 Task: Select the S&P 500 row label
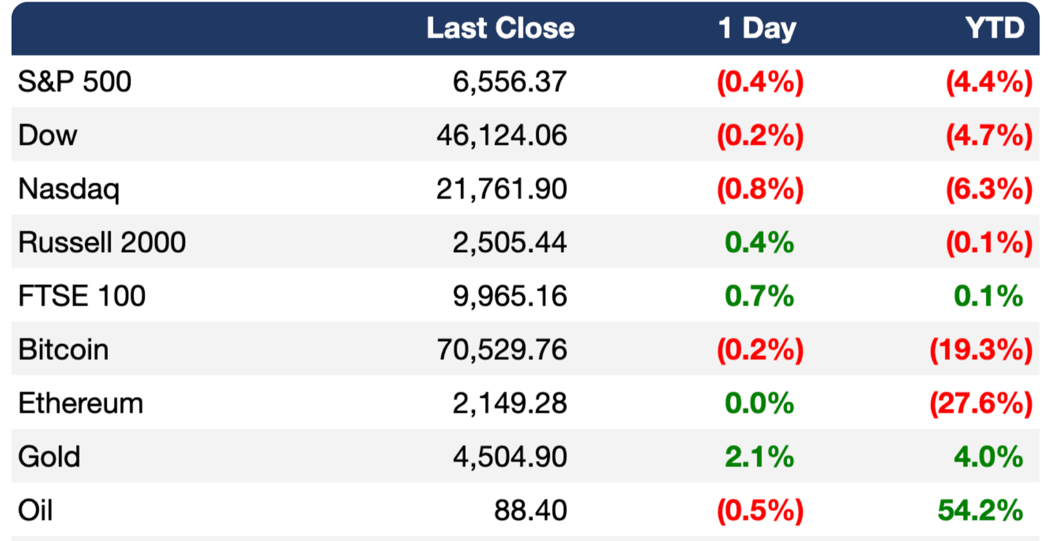tap(75, 82)
